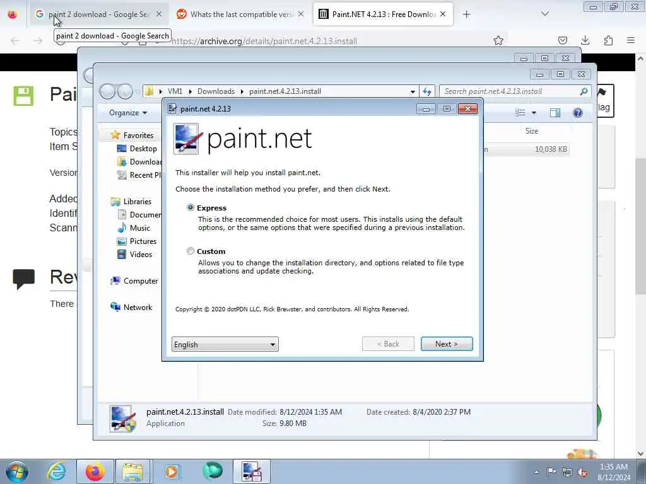Click the Explorer back navigation button
The height and width of the screenshot is (484, 646).
click(107, 91)
